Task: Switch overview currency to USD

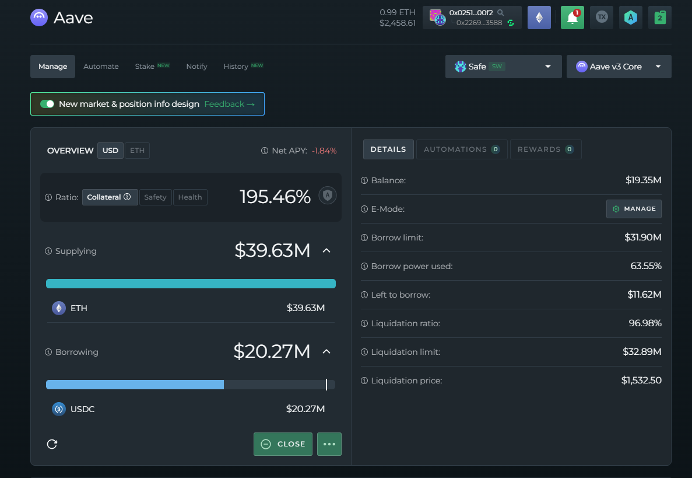Action: click(110, 151)
